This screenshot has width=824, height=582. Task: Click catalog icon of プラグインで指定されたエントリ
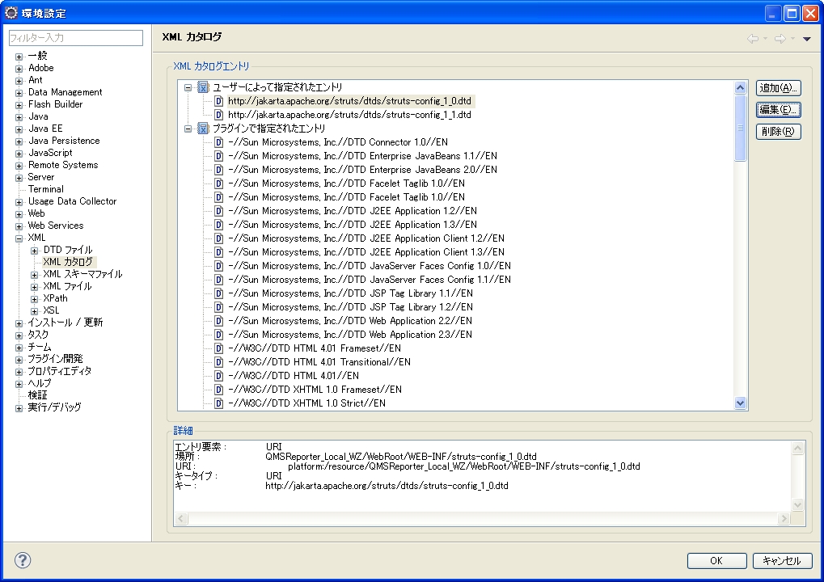pyautogui.click(x=203, y=129)
